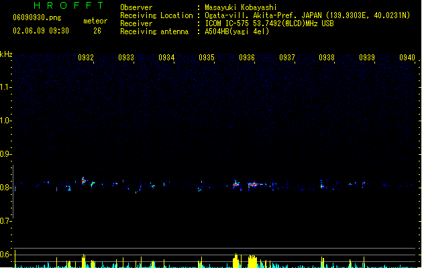Select receiver value ICOM IC-575 53.7492 MHz USB
Image resolution: width=422 pixels, height=268 pixels.
[x=270, y=23]
